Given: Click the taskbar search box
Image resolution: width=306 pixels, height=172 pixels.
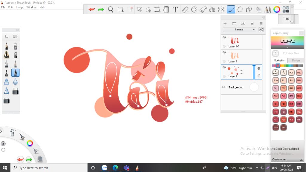Looking at the screenshot, I should click(49, 168).
